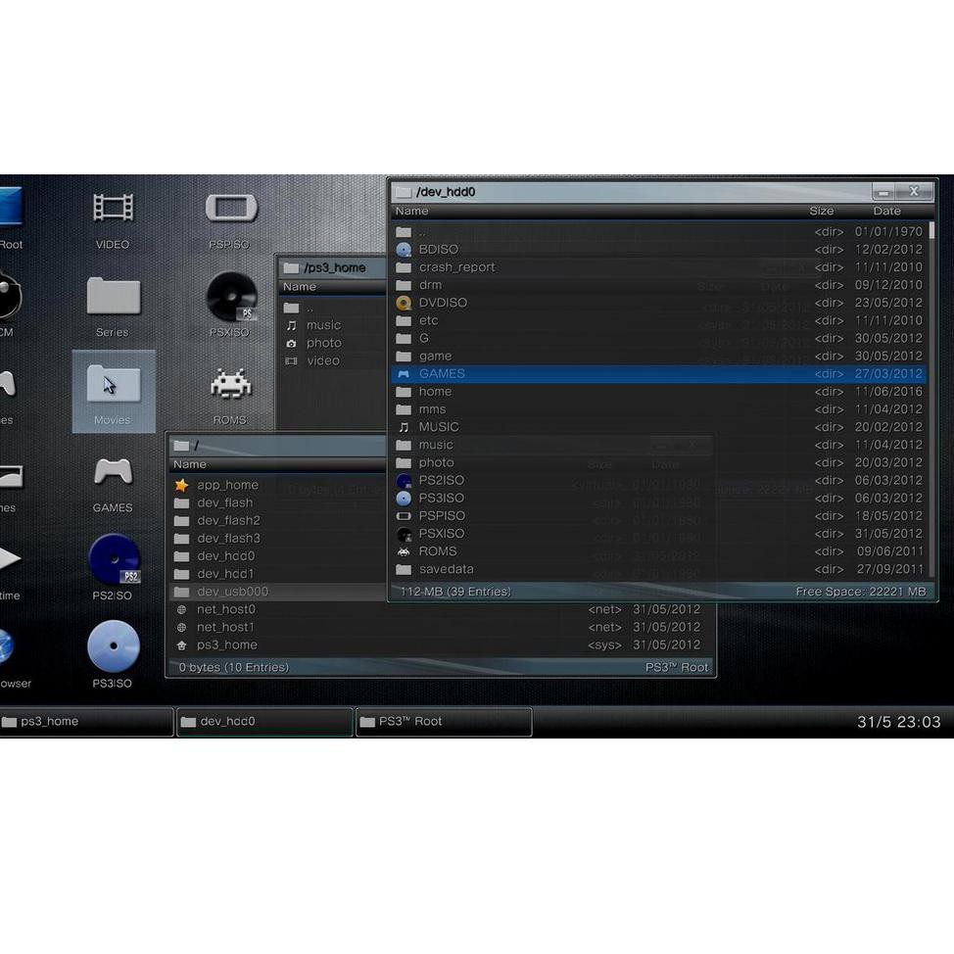Activate PS3 Root taskbar window
Viewport: 954px width, 954px height.
[443, 722]
